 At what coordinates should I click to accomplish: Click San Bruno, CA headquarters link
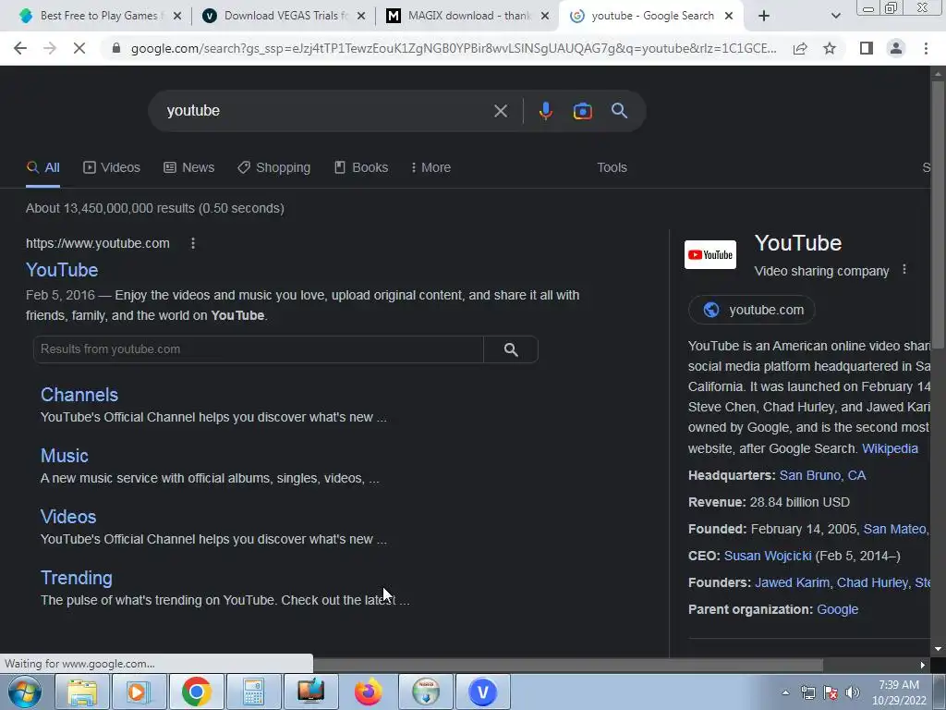(822, 476)
